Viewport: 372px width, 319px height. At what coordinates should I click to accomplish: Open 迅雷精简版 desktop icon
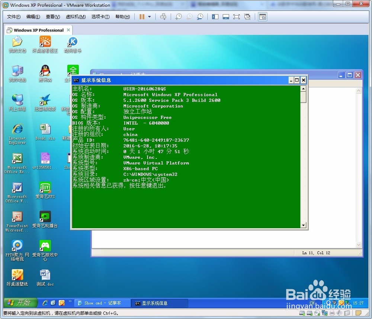click(x=45, y=103)
